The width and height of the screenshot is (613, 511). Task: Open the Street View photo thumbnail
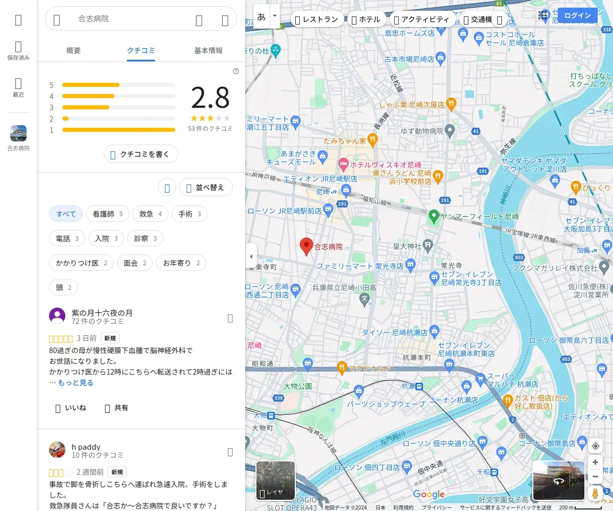[x=559, y=481]
